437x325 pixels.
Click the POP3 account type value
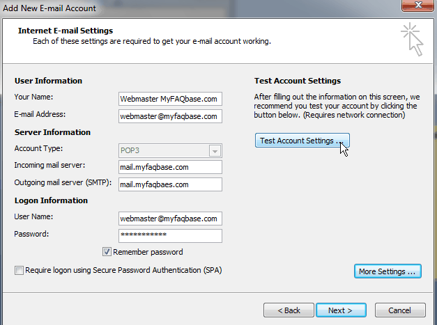(163, 150)
